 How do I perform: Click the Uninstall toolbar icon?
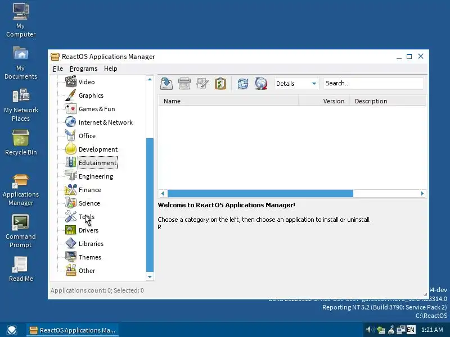(x=184, y=84)
